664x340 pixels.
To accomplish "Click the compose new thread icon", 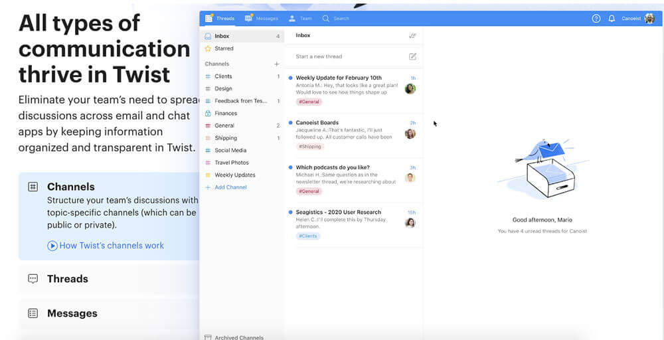I will [412, 56].
